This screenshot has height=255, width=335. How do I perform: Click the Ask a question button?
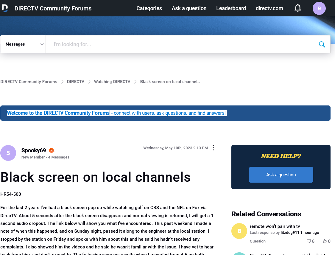281,175
